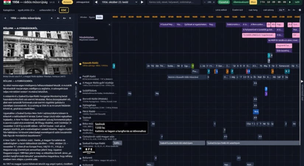Image resolution: width=304 pixels, height=166 pixels.
Task: Open the green H block in Kossuth Rádió row
Action: click(192, 66)
